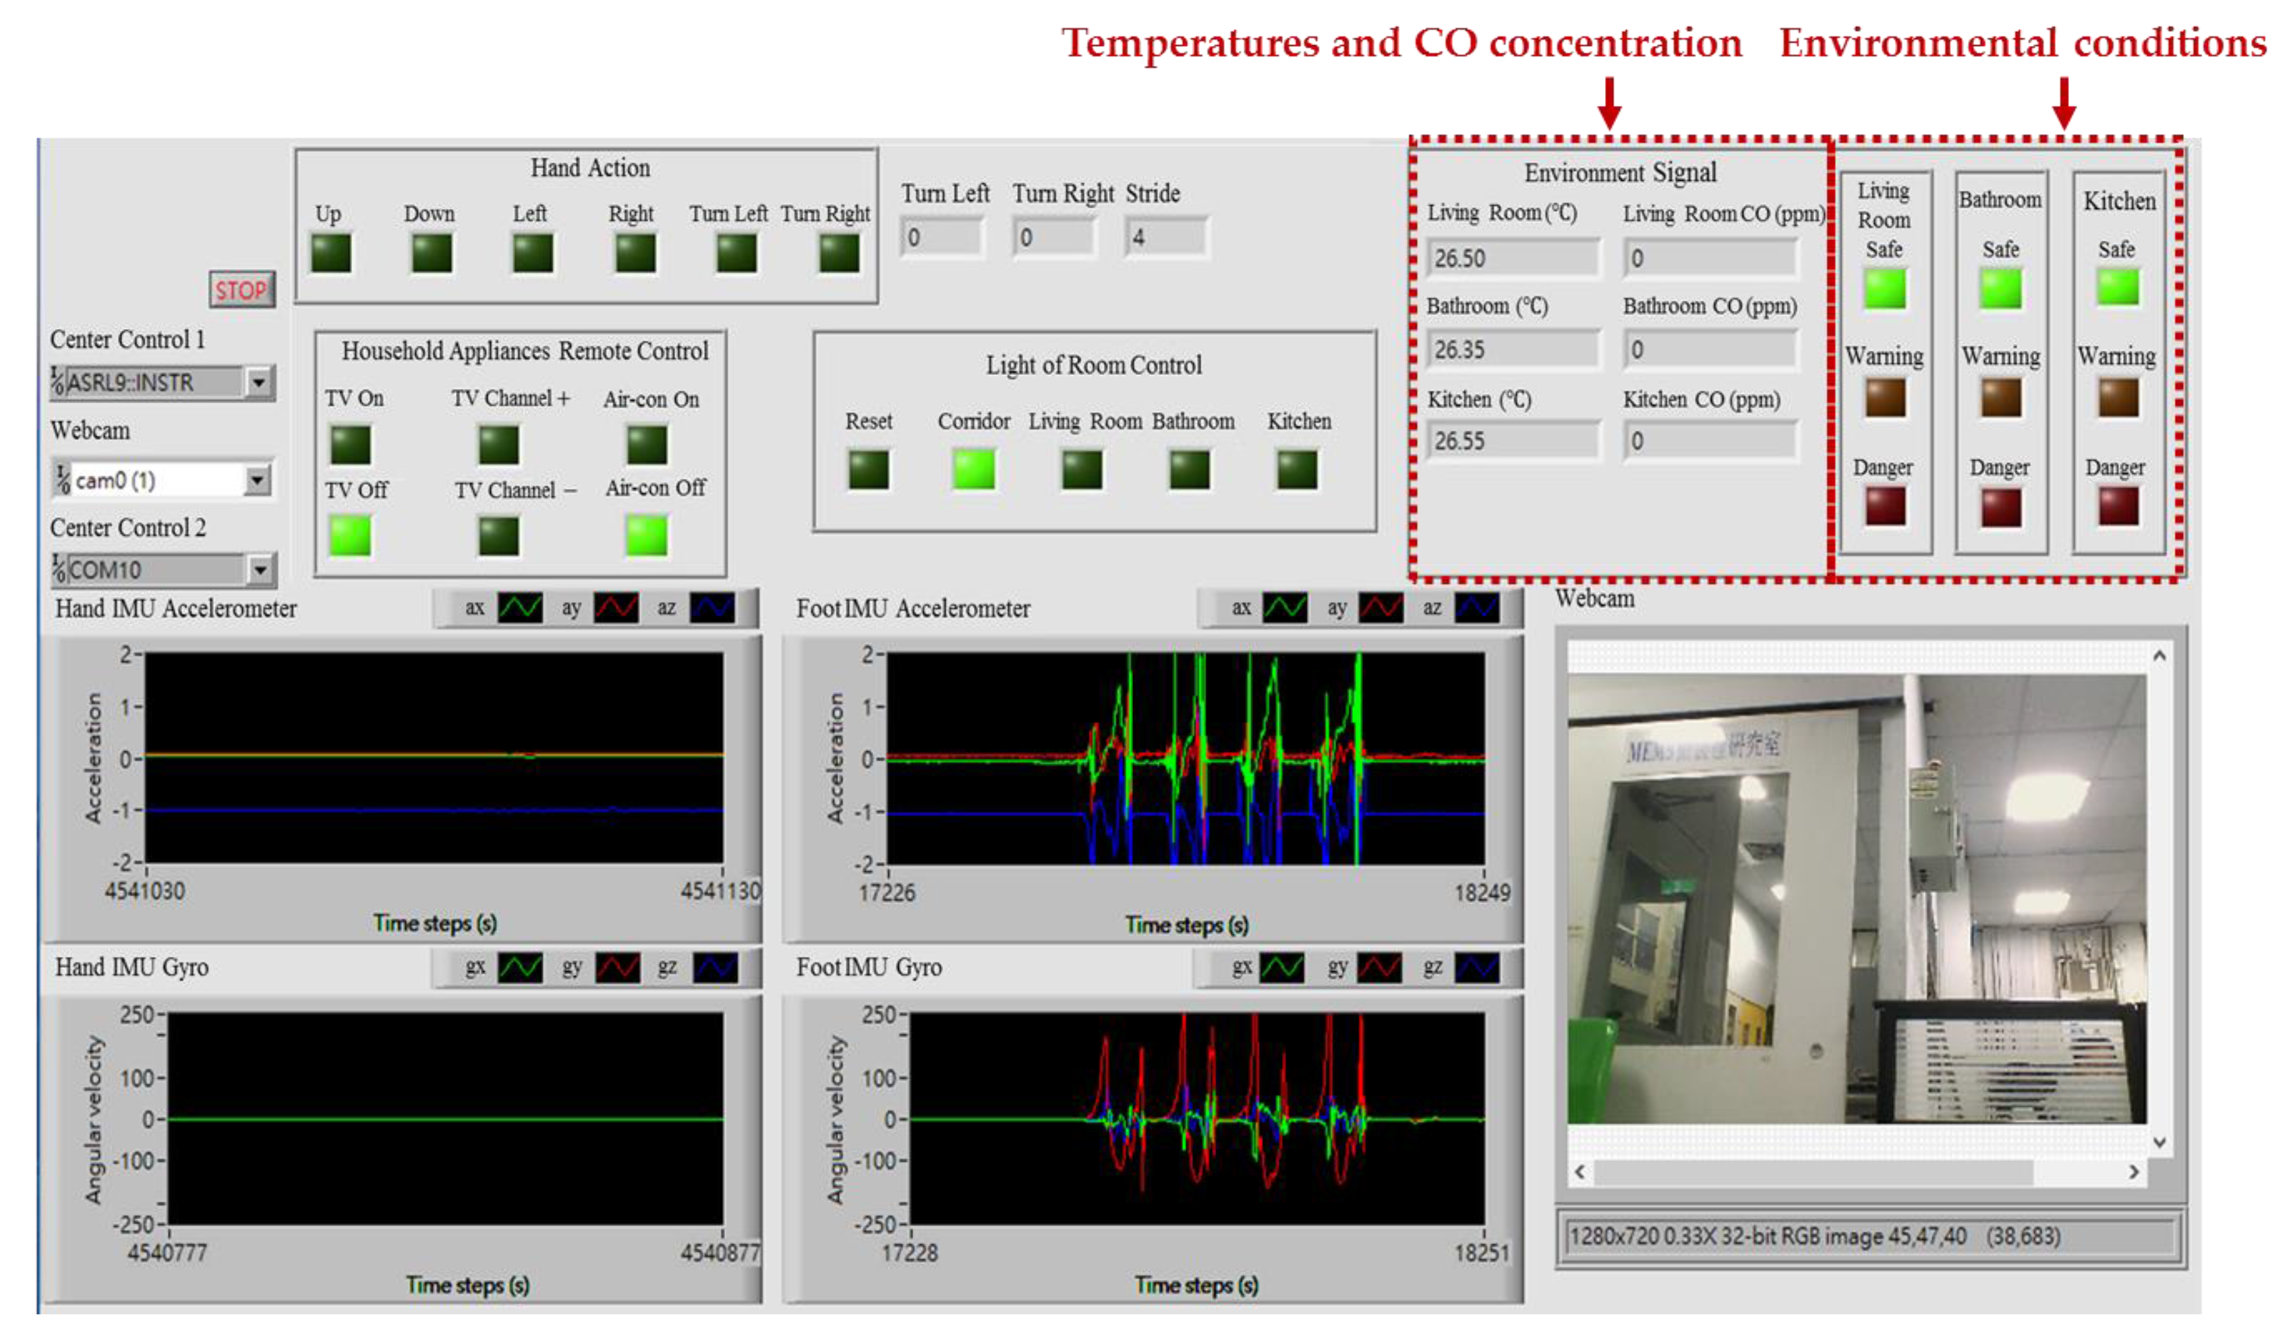Toggle the Kitchen light control
Screen dimensions: 2291x1344
(1298, 470)
